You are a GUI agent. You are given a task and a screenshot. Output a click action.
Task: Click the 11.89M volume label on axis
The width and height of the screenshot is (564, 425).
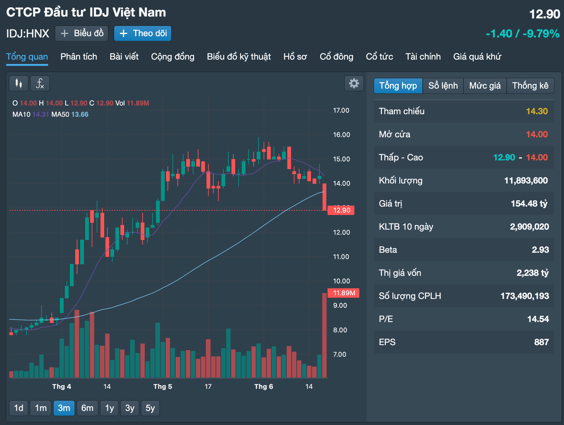[344, 293]
